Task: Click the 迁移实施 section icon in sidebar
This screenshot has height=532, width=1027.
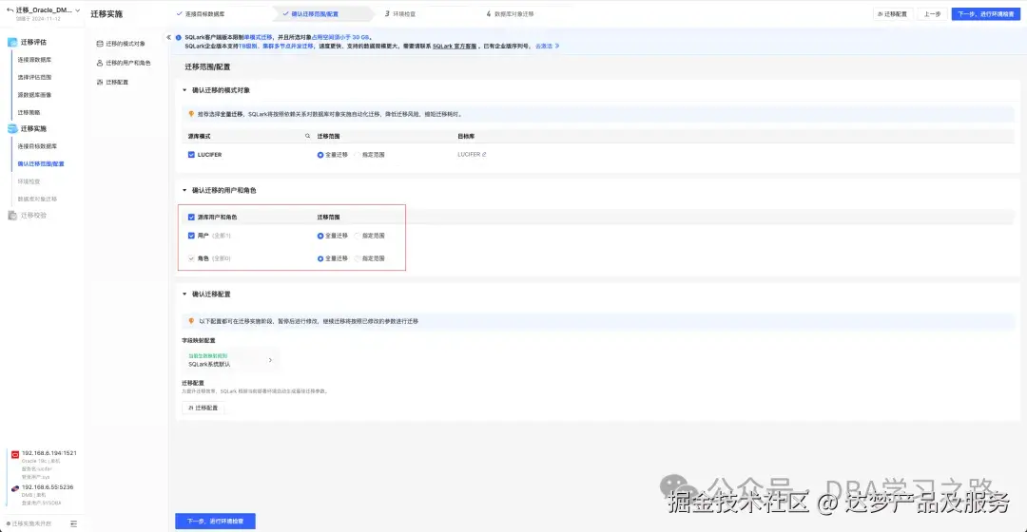Action: (x=12, y=129)
